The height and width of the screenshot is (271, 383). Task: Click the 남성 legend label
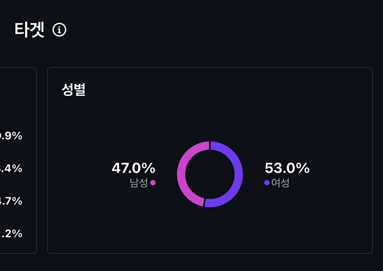click(x=139, y=183)
